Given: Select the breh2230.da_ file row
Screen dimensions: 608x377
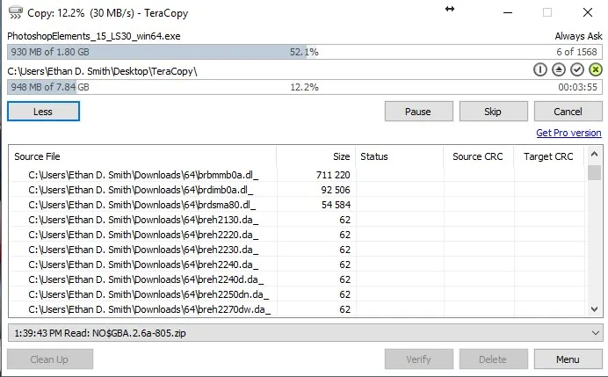Looking at the screenshot, I should coord(297,250).
